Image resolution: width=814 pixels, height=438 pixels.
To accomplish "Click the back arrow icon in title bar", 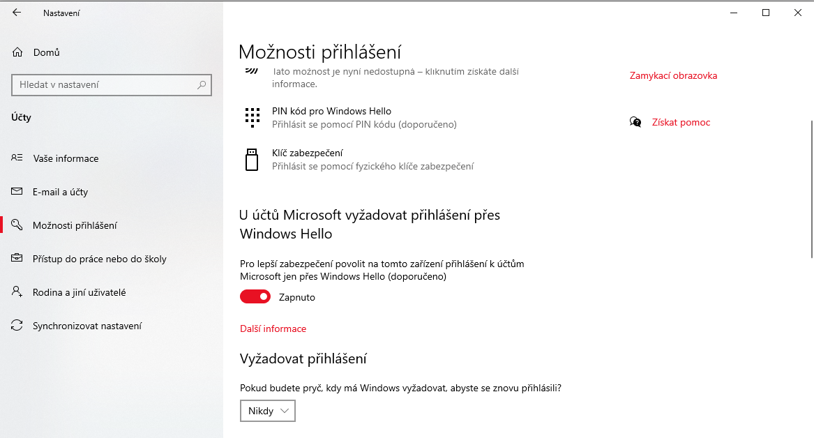I will coord(17,13).
